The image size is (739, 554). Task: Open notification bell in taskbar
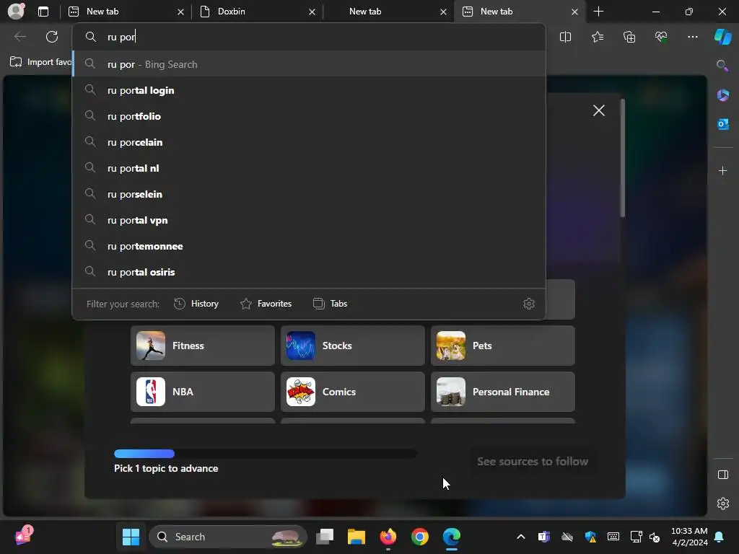point(720,537)
